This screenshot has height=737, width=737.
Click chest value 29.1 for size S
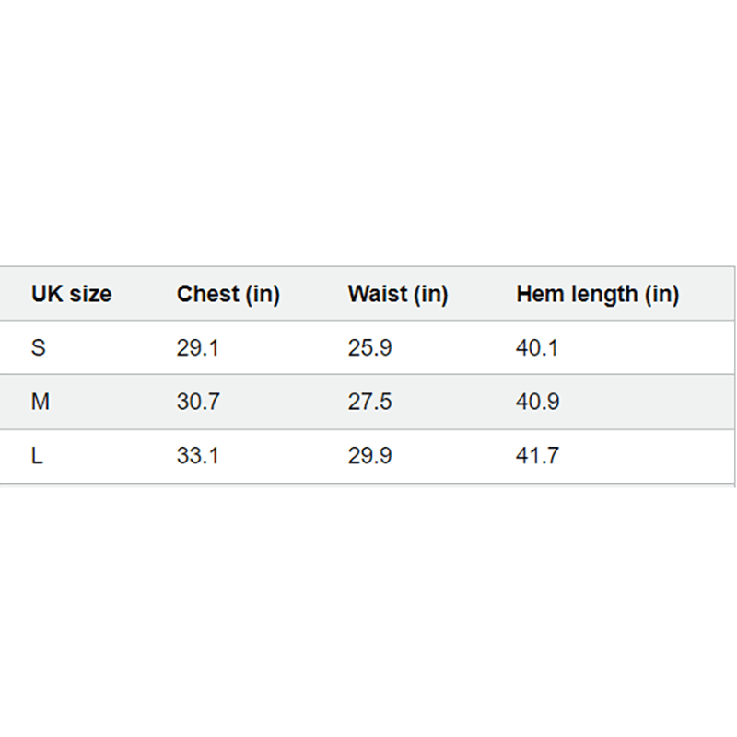tap(197, 348)
